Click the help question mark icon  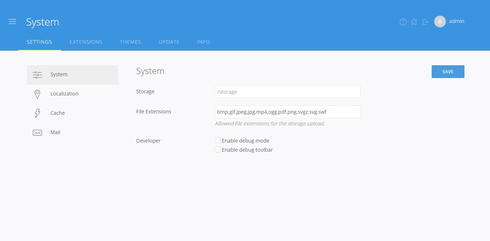tap(403, 22)
